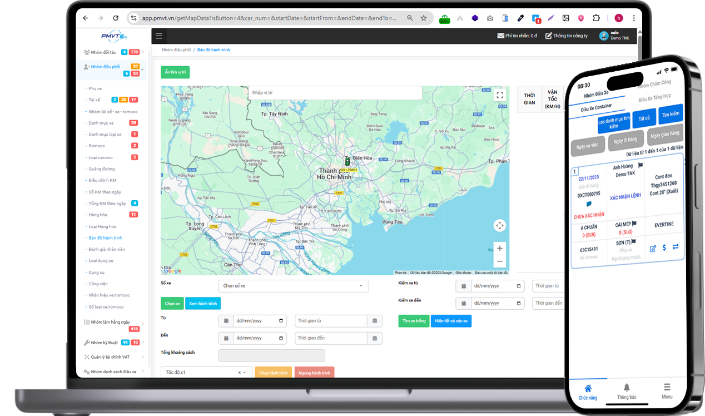Screen dimensions: 705x416
Task: Tap the swap arrows icon on phone card
Action: [x=676, y=247]
